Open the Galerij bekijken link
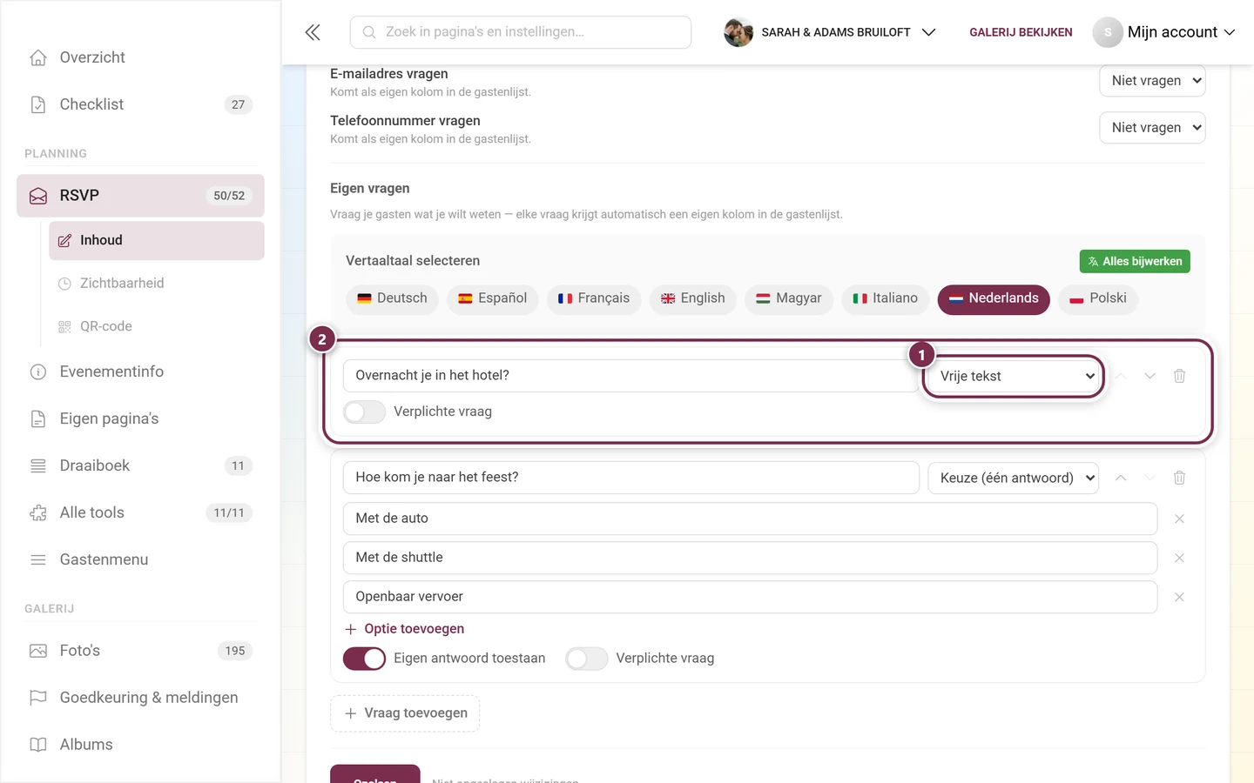This screenshot has width=1254, height=783. pyautogui.click(x=1021, y=32)
